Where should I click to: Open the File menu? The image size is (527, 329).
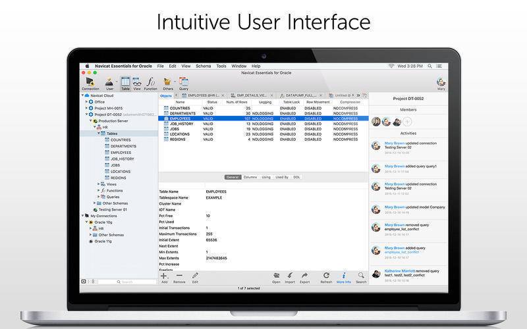pos(160,66)
